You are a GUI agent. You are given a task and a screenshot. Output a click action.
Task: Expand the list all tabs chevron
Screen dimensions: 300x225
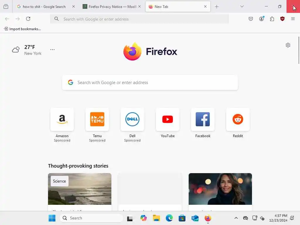coord(242,7)
